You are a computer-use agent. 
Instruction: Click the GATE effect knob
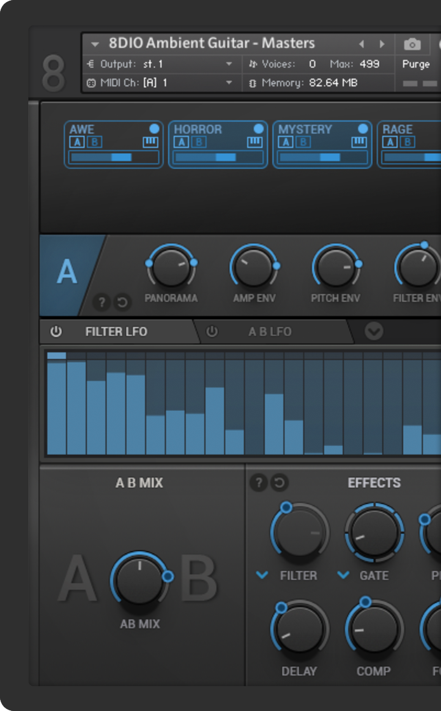pos(374,532)
